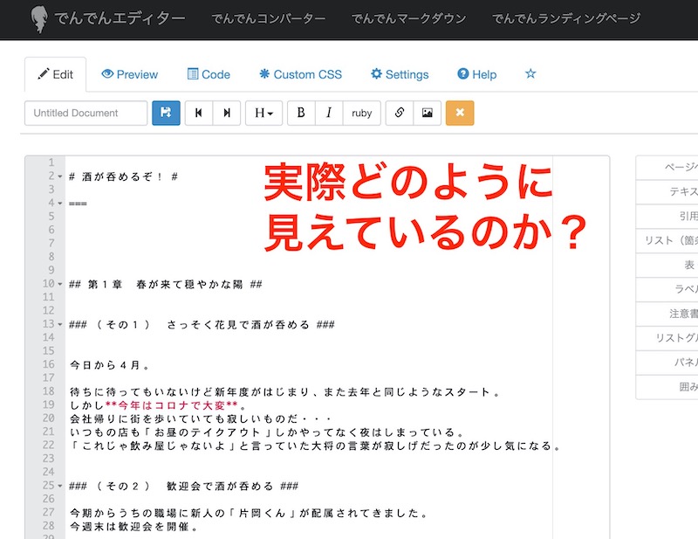Open the でんでんコンバーター link

click(x=269, y=18)
